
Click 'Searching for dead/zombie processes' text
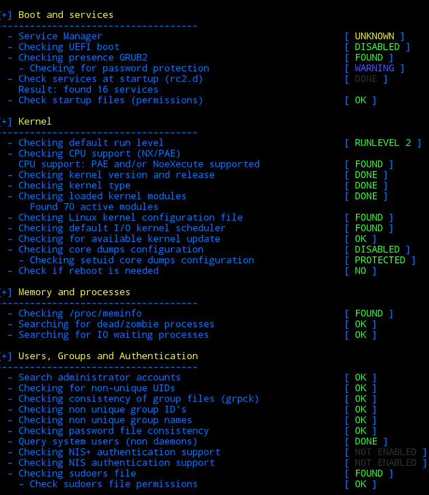[117, 324]
